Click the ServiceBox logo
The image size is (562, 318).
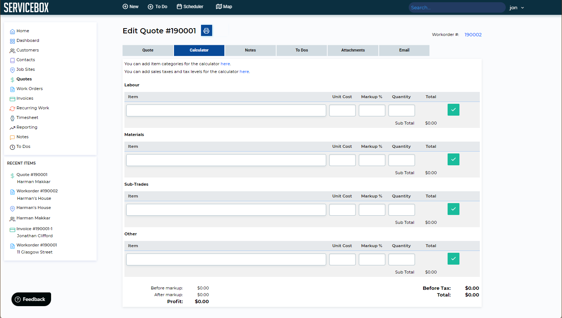(x=26, y=7)
